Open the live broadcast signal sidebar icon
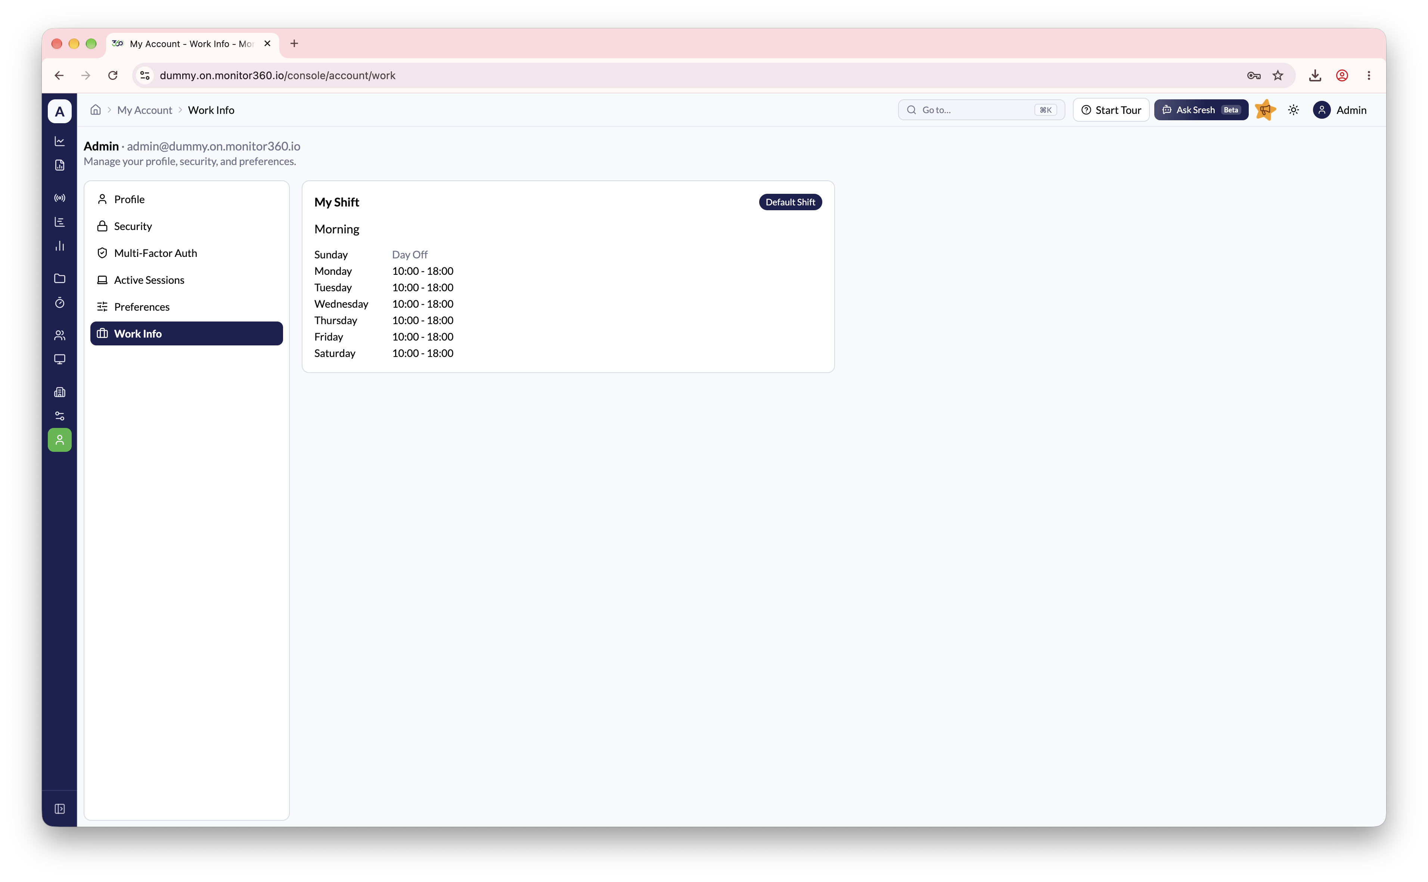This screenshot has width=1428, height=882. click(59, 198)
